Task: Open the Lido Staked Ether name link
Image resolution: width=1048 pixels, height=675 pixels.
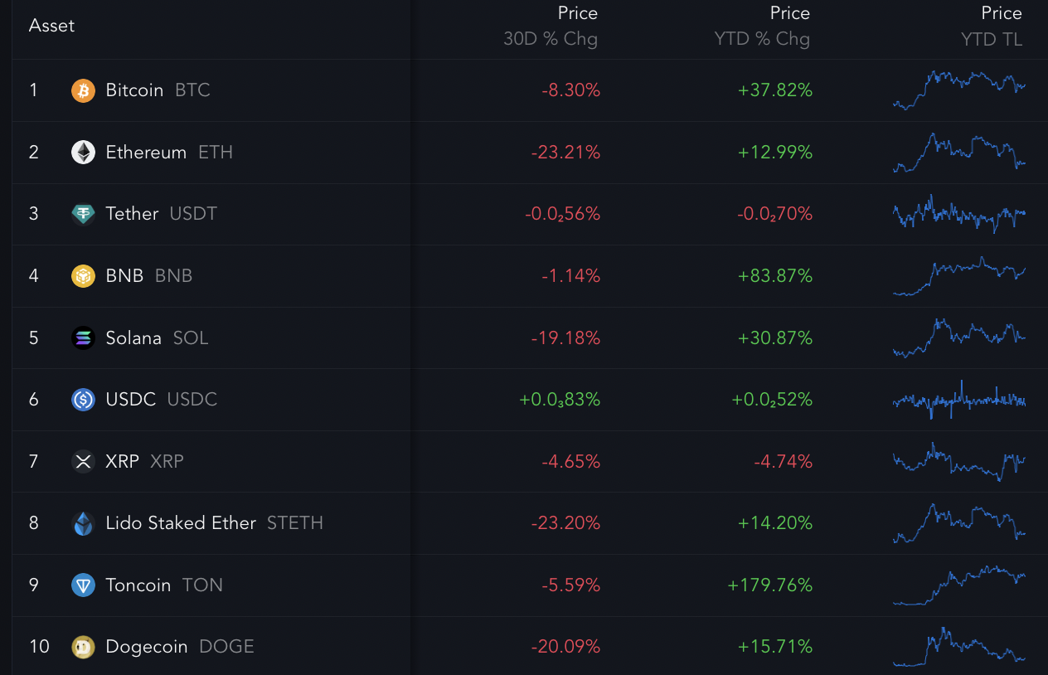Action: [x=181, y=523]
